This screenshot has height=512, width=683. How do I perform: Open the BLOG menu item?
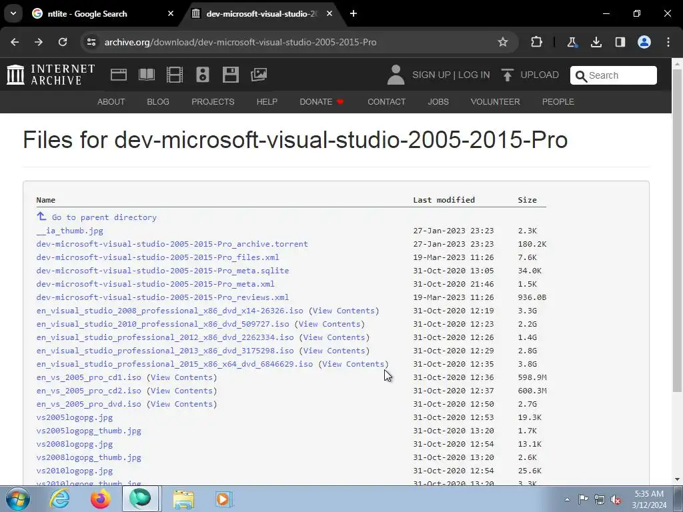click(158, 101)
